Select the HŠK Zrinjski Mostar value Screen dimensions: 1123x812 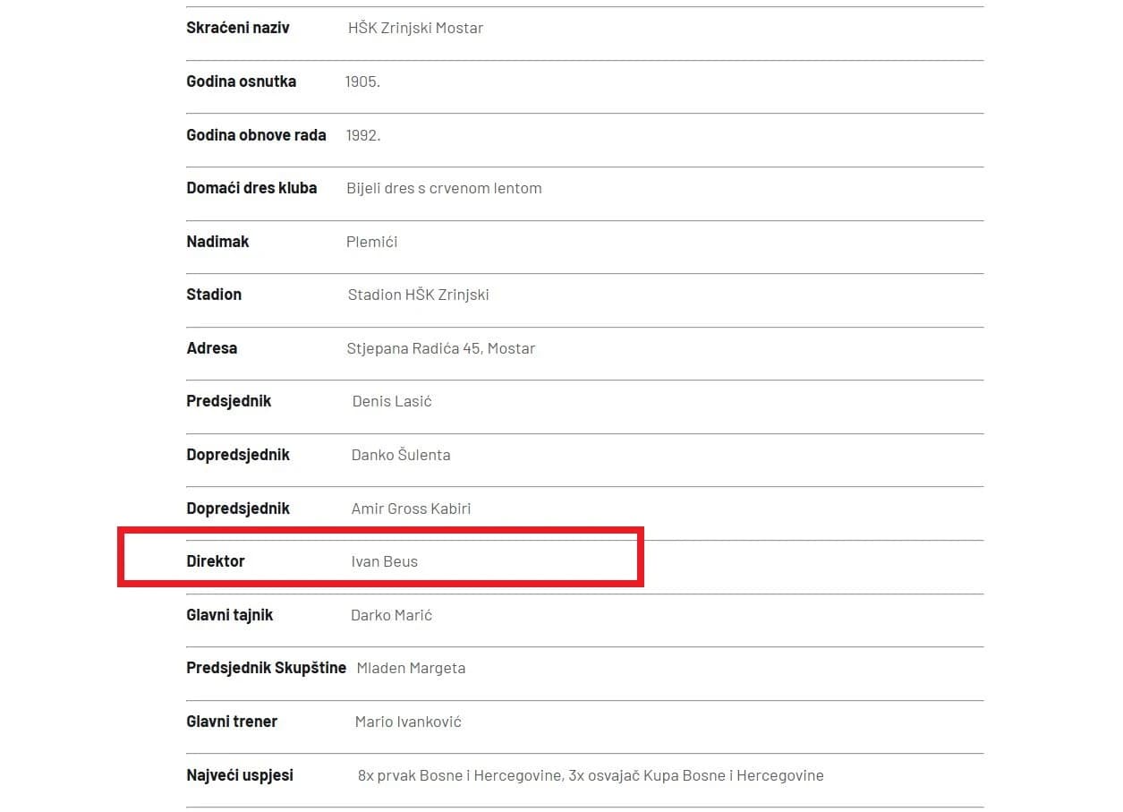(415, 28)
